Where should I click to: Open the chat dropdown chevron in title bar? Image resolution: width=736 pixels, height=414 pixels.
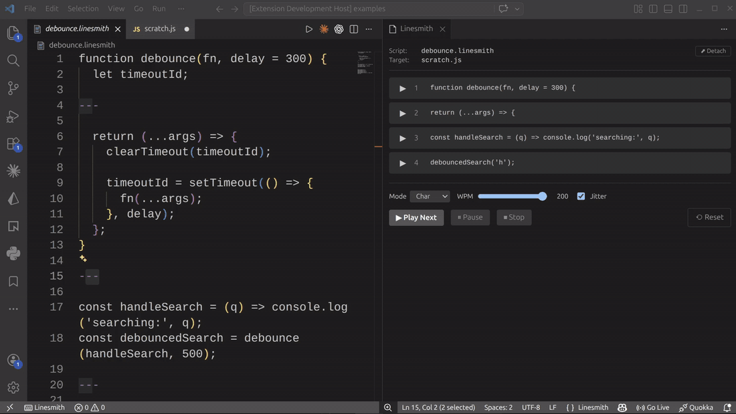point(517,9)
